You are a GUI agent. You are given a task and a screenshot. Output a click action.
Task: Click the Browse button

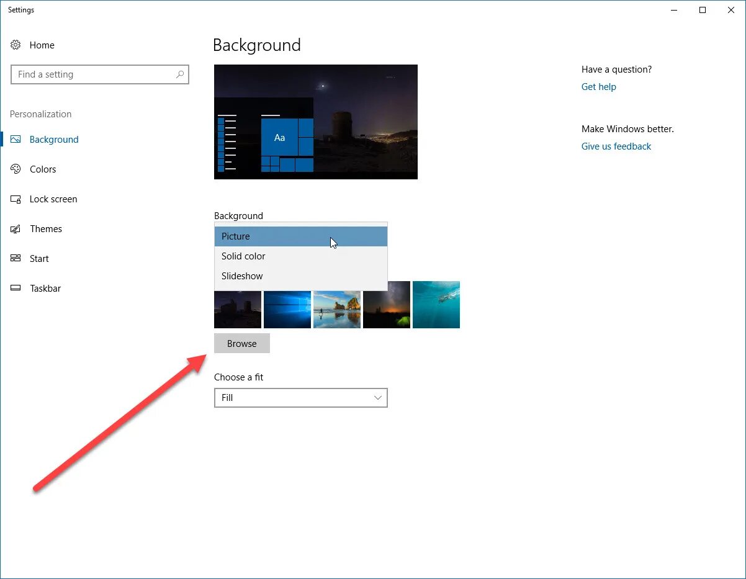242,344
